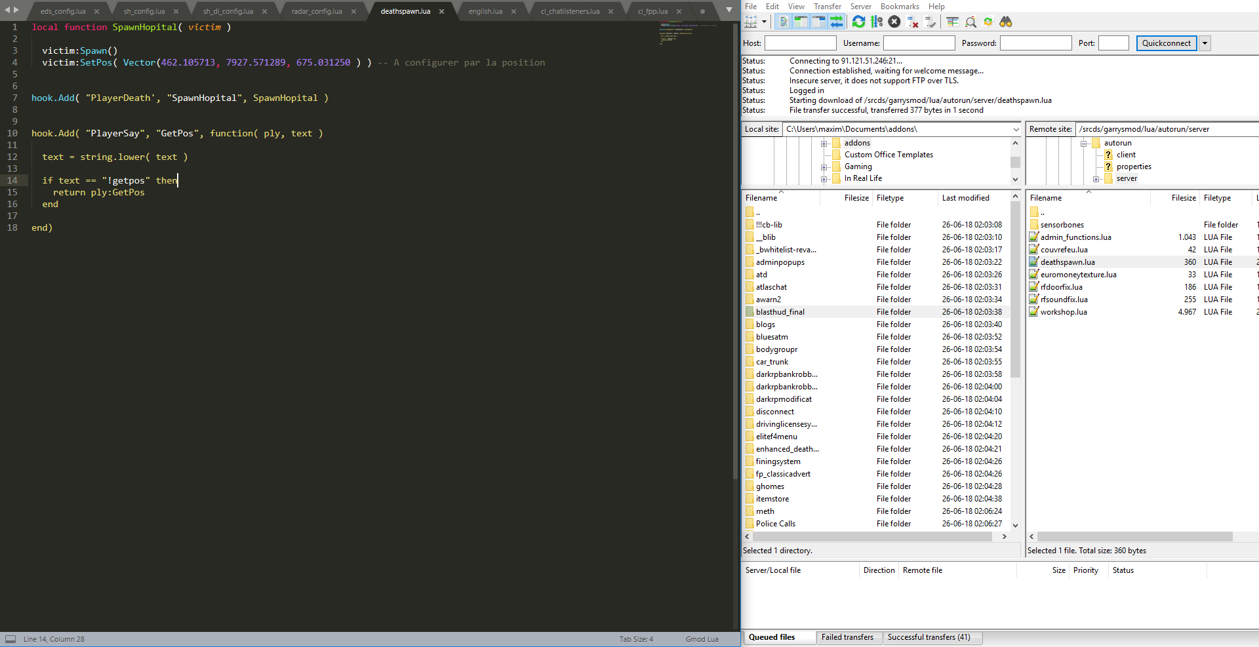Screen dimensions: 1259x647
Task: Open the FileZilla Site Manager
Action: (x=751, y=22)
